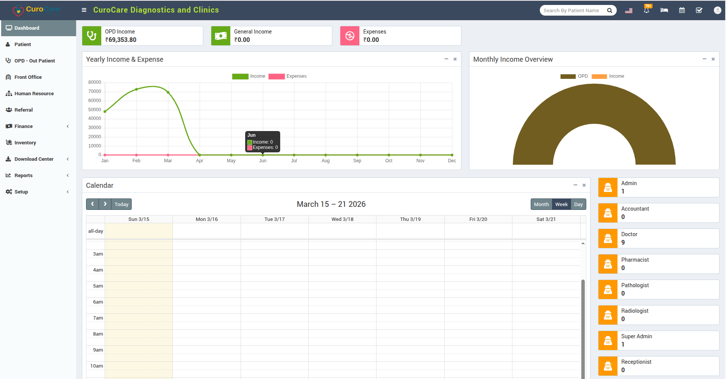
Task: Open the user profile avatar
Action: point(717,10)
